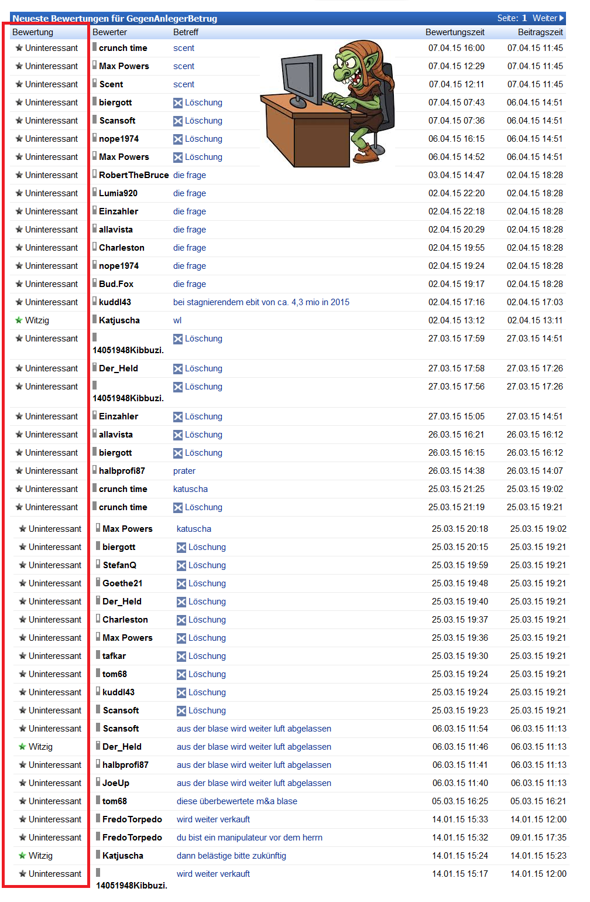The image size is (590, 902).
Task: Open 'katuscha' post in Max Powers' row
Action: pyautogui.click(x=194, y=529)
